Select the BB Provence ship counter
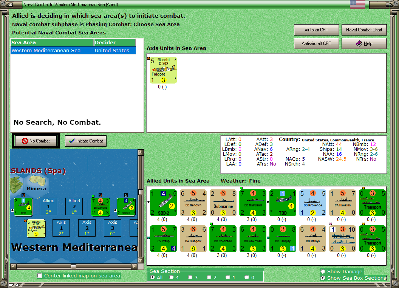 (x=313, y=203)
